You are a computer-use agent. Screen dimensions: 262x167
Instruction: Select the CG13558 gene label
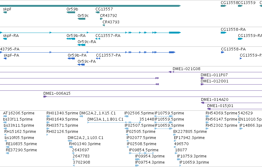click(229, 3)
